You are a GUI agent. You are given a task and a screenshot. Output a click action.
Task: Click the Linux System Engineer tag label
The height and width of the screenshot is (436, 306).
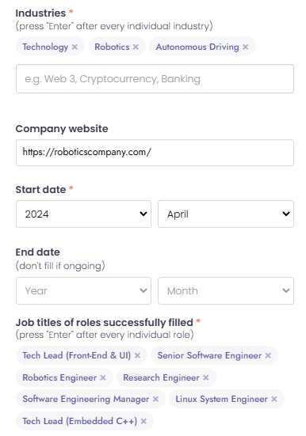coord(221,399)
